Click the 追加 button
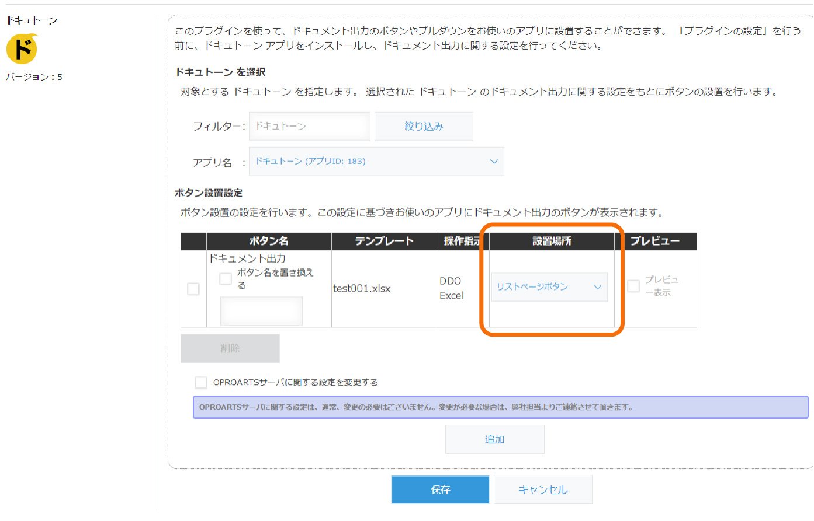 click(494, 439)
